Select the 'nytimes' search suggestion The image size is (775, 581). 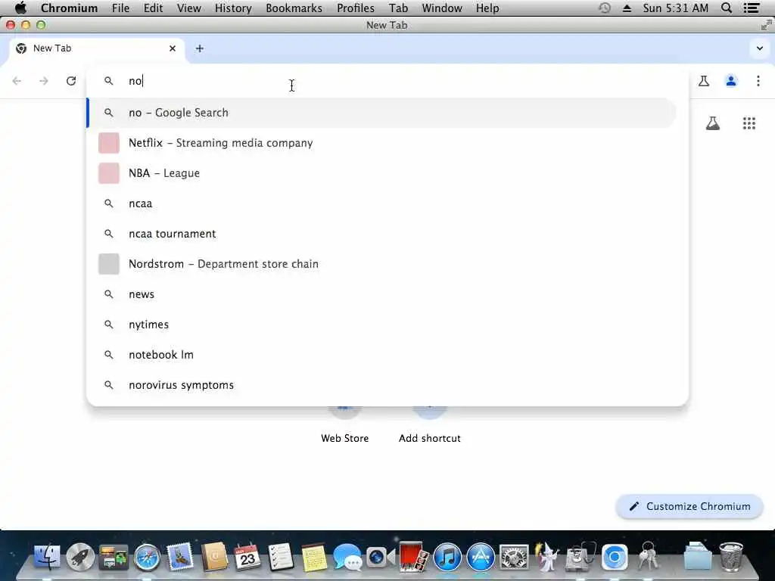(x=381, y=325)
